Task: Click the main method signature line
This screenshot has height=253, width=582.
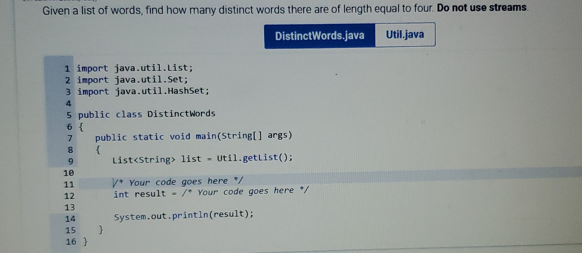Action: pyautogui.click(x=194, y=136)
